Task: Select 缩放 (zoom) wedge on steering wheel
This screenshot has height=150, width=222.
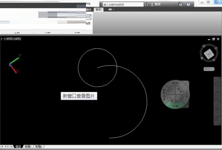Action: pos(175,83)
